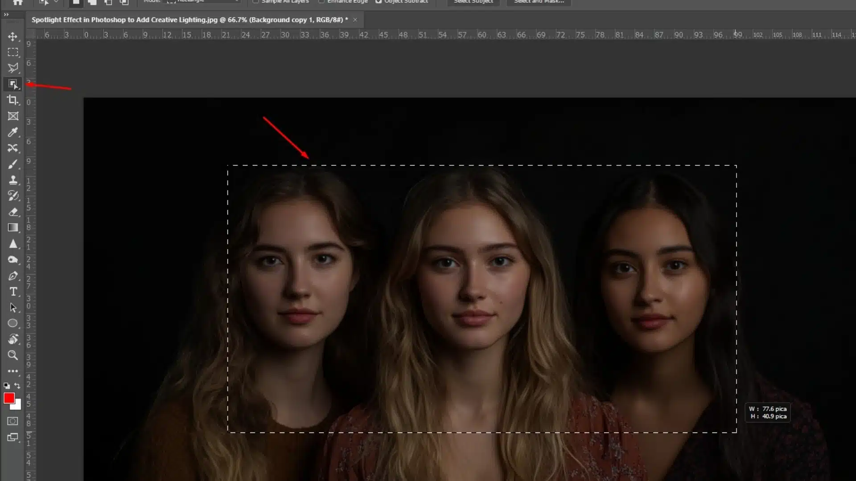
Task: Select the Content-Aware Move tool
Action: click(13, 148)
